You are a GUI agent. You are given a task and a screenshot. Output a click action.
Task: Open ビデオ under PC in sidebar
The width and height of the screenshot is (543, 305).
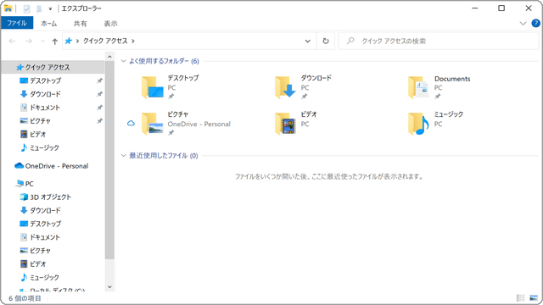point(37,263)
